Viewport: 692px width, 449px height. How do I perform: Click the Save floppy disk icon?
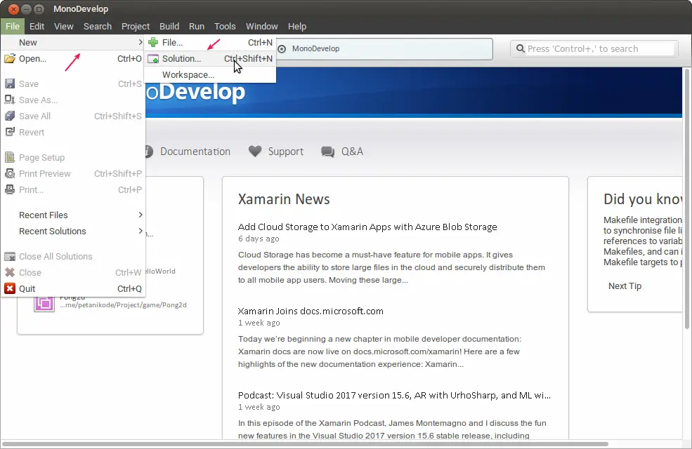(11, 83)
